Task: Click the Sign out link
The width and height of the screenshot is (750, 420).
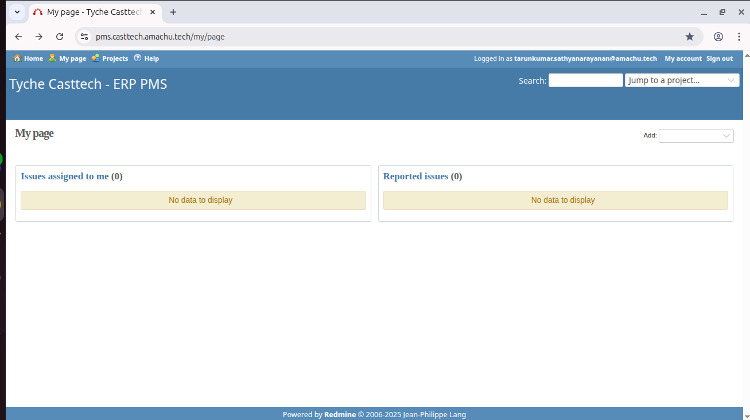Action: [719, 58]
